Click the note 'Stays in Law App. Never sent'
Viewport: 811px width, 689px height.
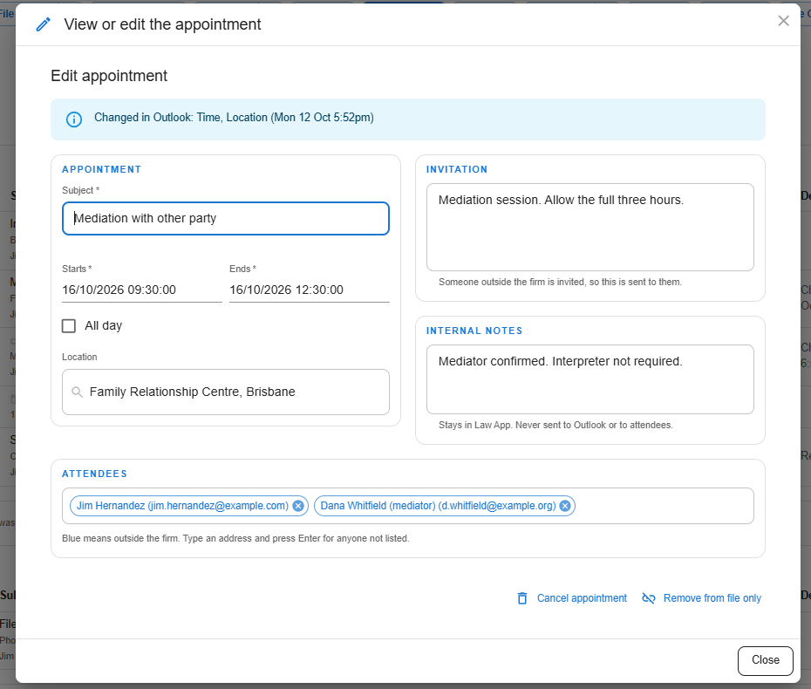[x=555, y=426]
